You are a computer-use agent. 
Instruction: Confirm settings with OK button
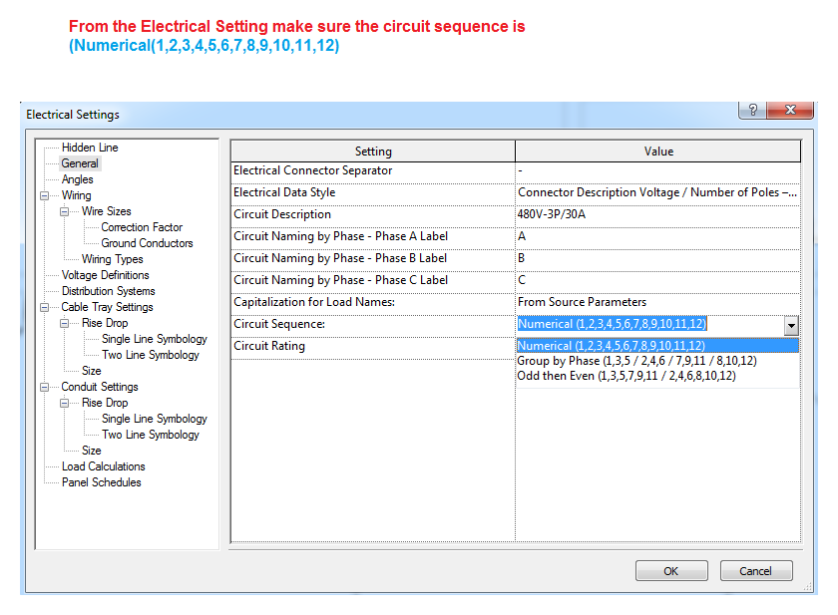click(671, 571)
